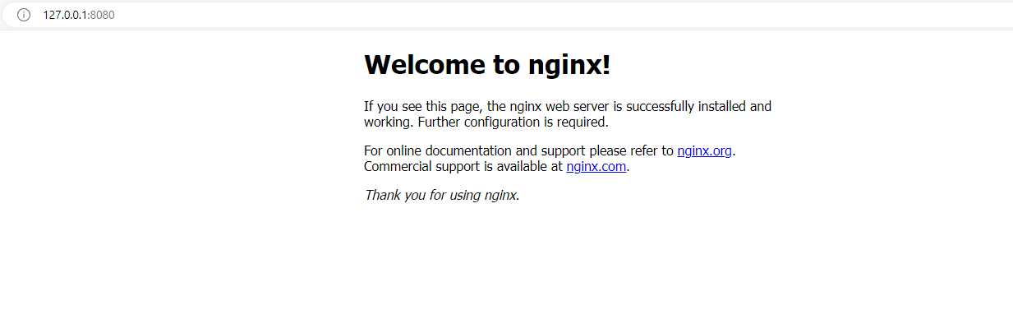The width and height of the screenshot is (1013, 333).
Task: Click the address bar URL 127.0.0.1:8080
Action: (x=78, y=15)
